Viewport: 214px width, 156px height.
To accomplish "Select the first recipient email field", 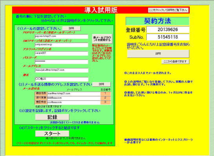I will pos(74,94).
